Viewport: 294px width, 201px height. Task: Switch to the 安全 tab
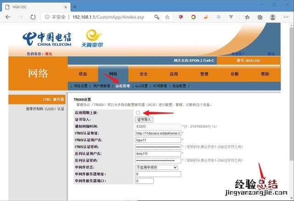point(144,74)
